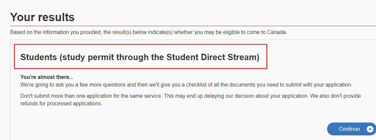Click the words "Student Direct Stream)"

coord(213,57)
